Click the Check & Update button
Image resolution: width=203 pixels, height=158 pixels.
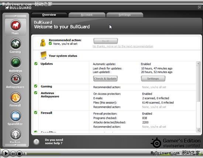coord(105,79)
